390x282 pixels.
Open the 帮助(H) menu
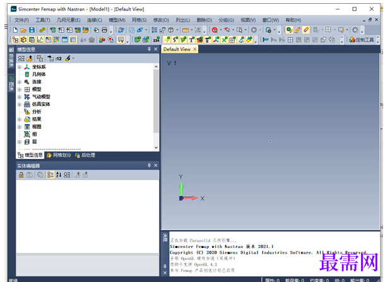pos(293,20)
